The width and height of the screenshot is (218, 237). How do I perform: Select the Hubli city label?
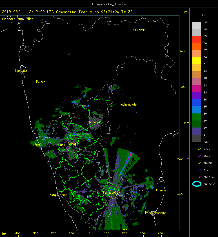point(63,145)
